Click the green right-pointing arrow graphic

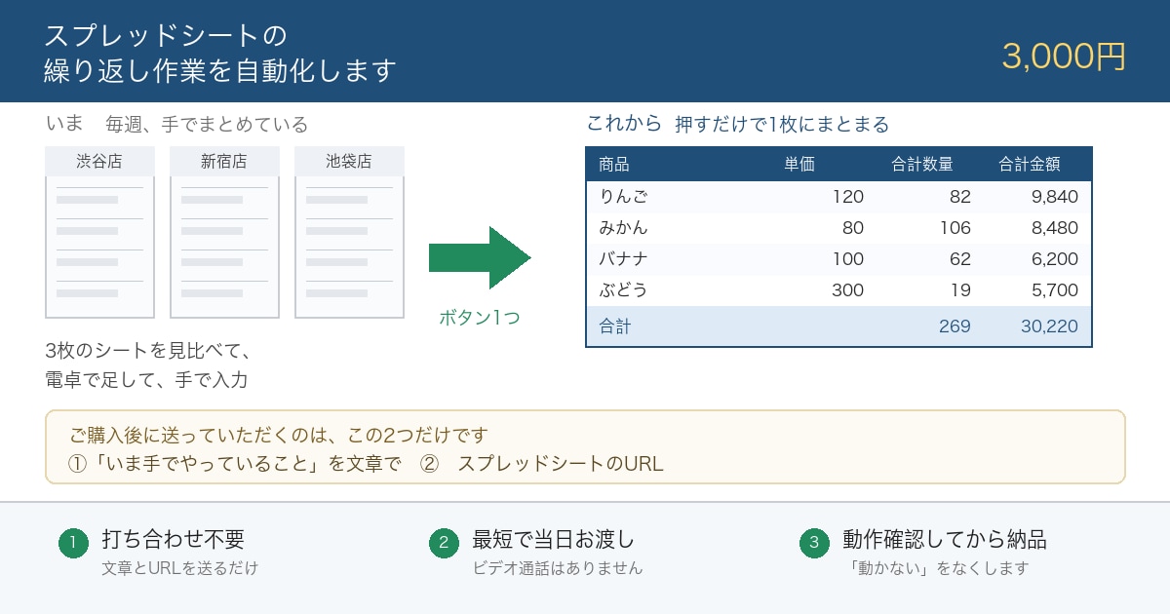pyautogui.click(x=480, y=258)
